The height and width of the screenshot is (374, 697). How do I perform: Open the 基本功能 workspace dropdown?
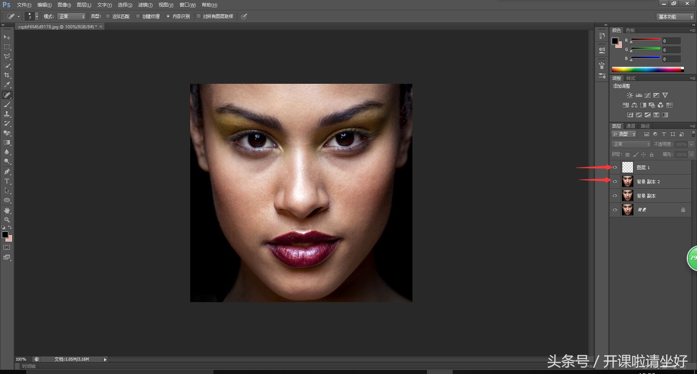[675, 17]
